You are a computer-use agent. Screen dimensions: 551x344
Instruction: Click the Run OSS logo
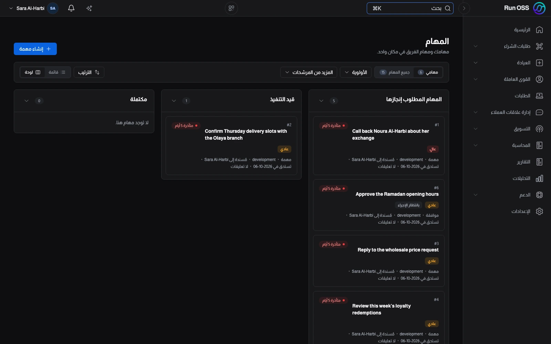click(x=539, y=8)
